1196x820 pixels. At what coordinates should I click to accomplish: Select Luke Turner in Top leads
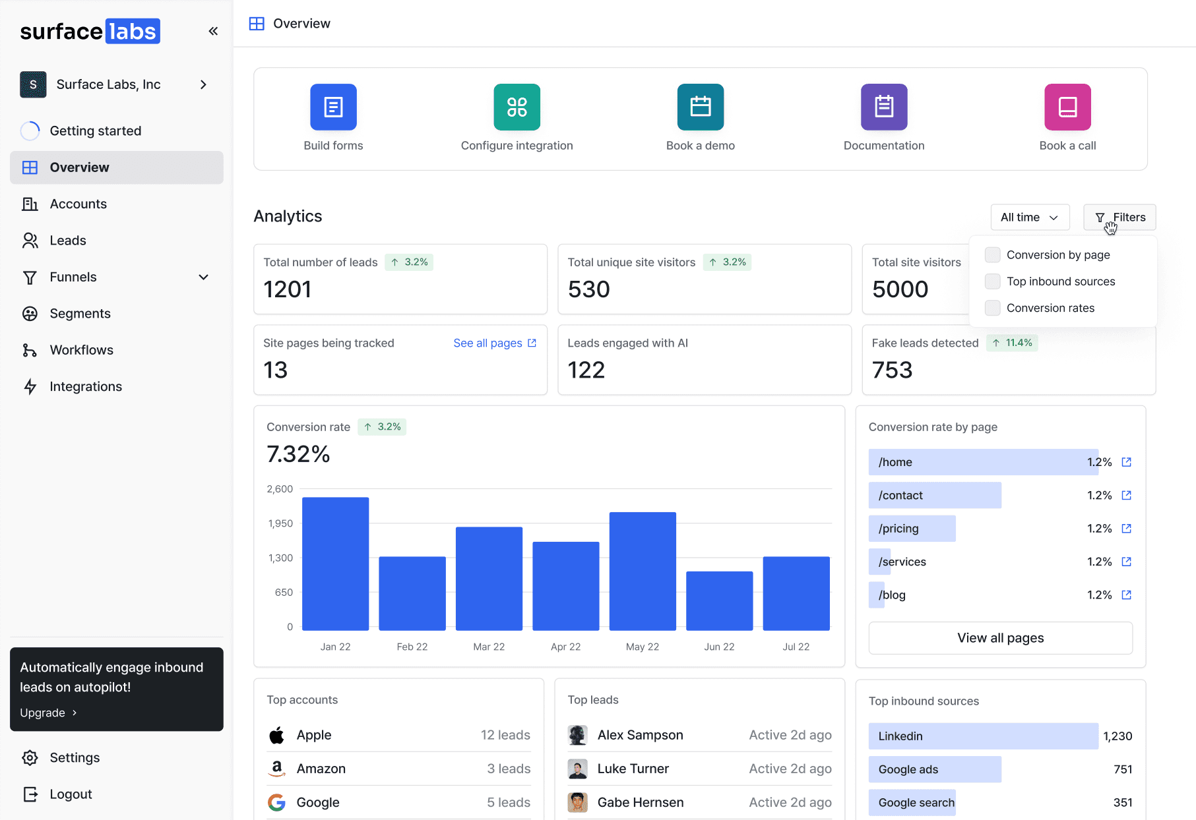point(699,769)
